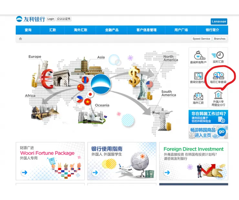The height and width of the screenshot is (200, 239).
Task: Open the Woori Fortune Package card
Action: pyautogui.click(x=50, y=161)
